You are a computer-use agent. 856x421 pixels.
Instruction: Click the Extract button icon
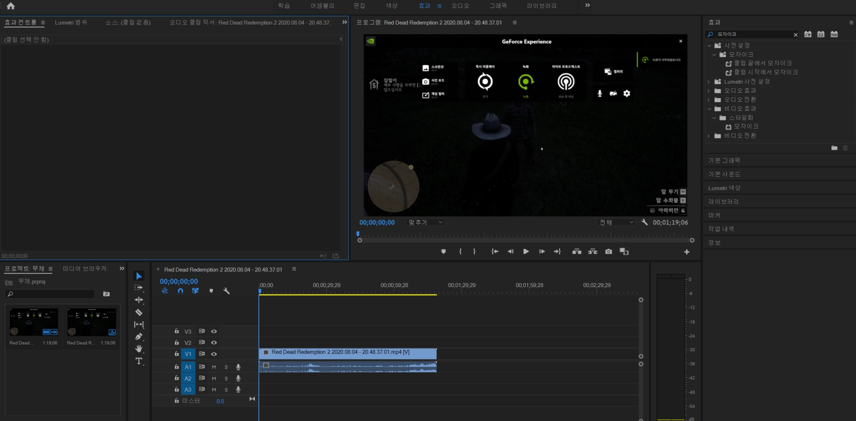[x=593, y=252]
